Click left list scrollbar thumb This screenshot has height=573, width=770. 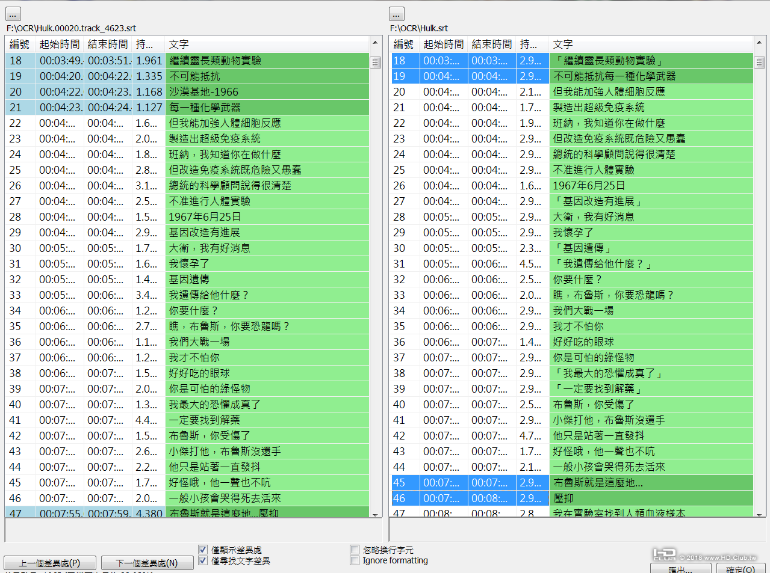tap(375, 63)
